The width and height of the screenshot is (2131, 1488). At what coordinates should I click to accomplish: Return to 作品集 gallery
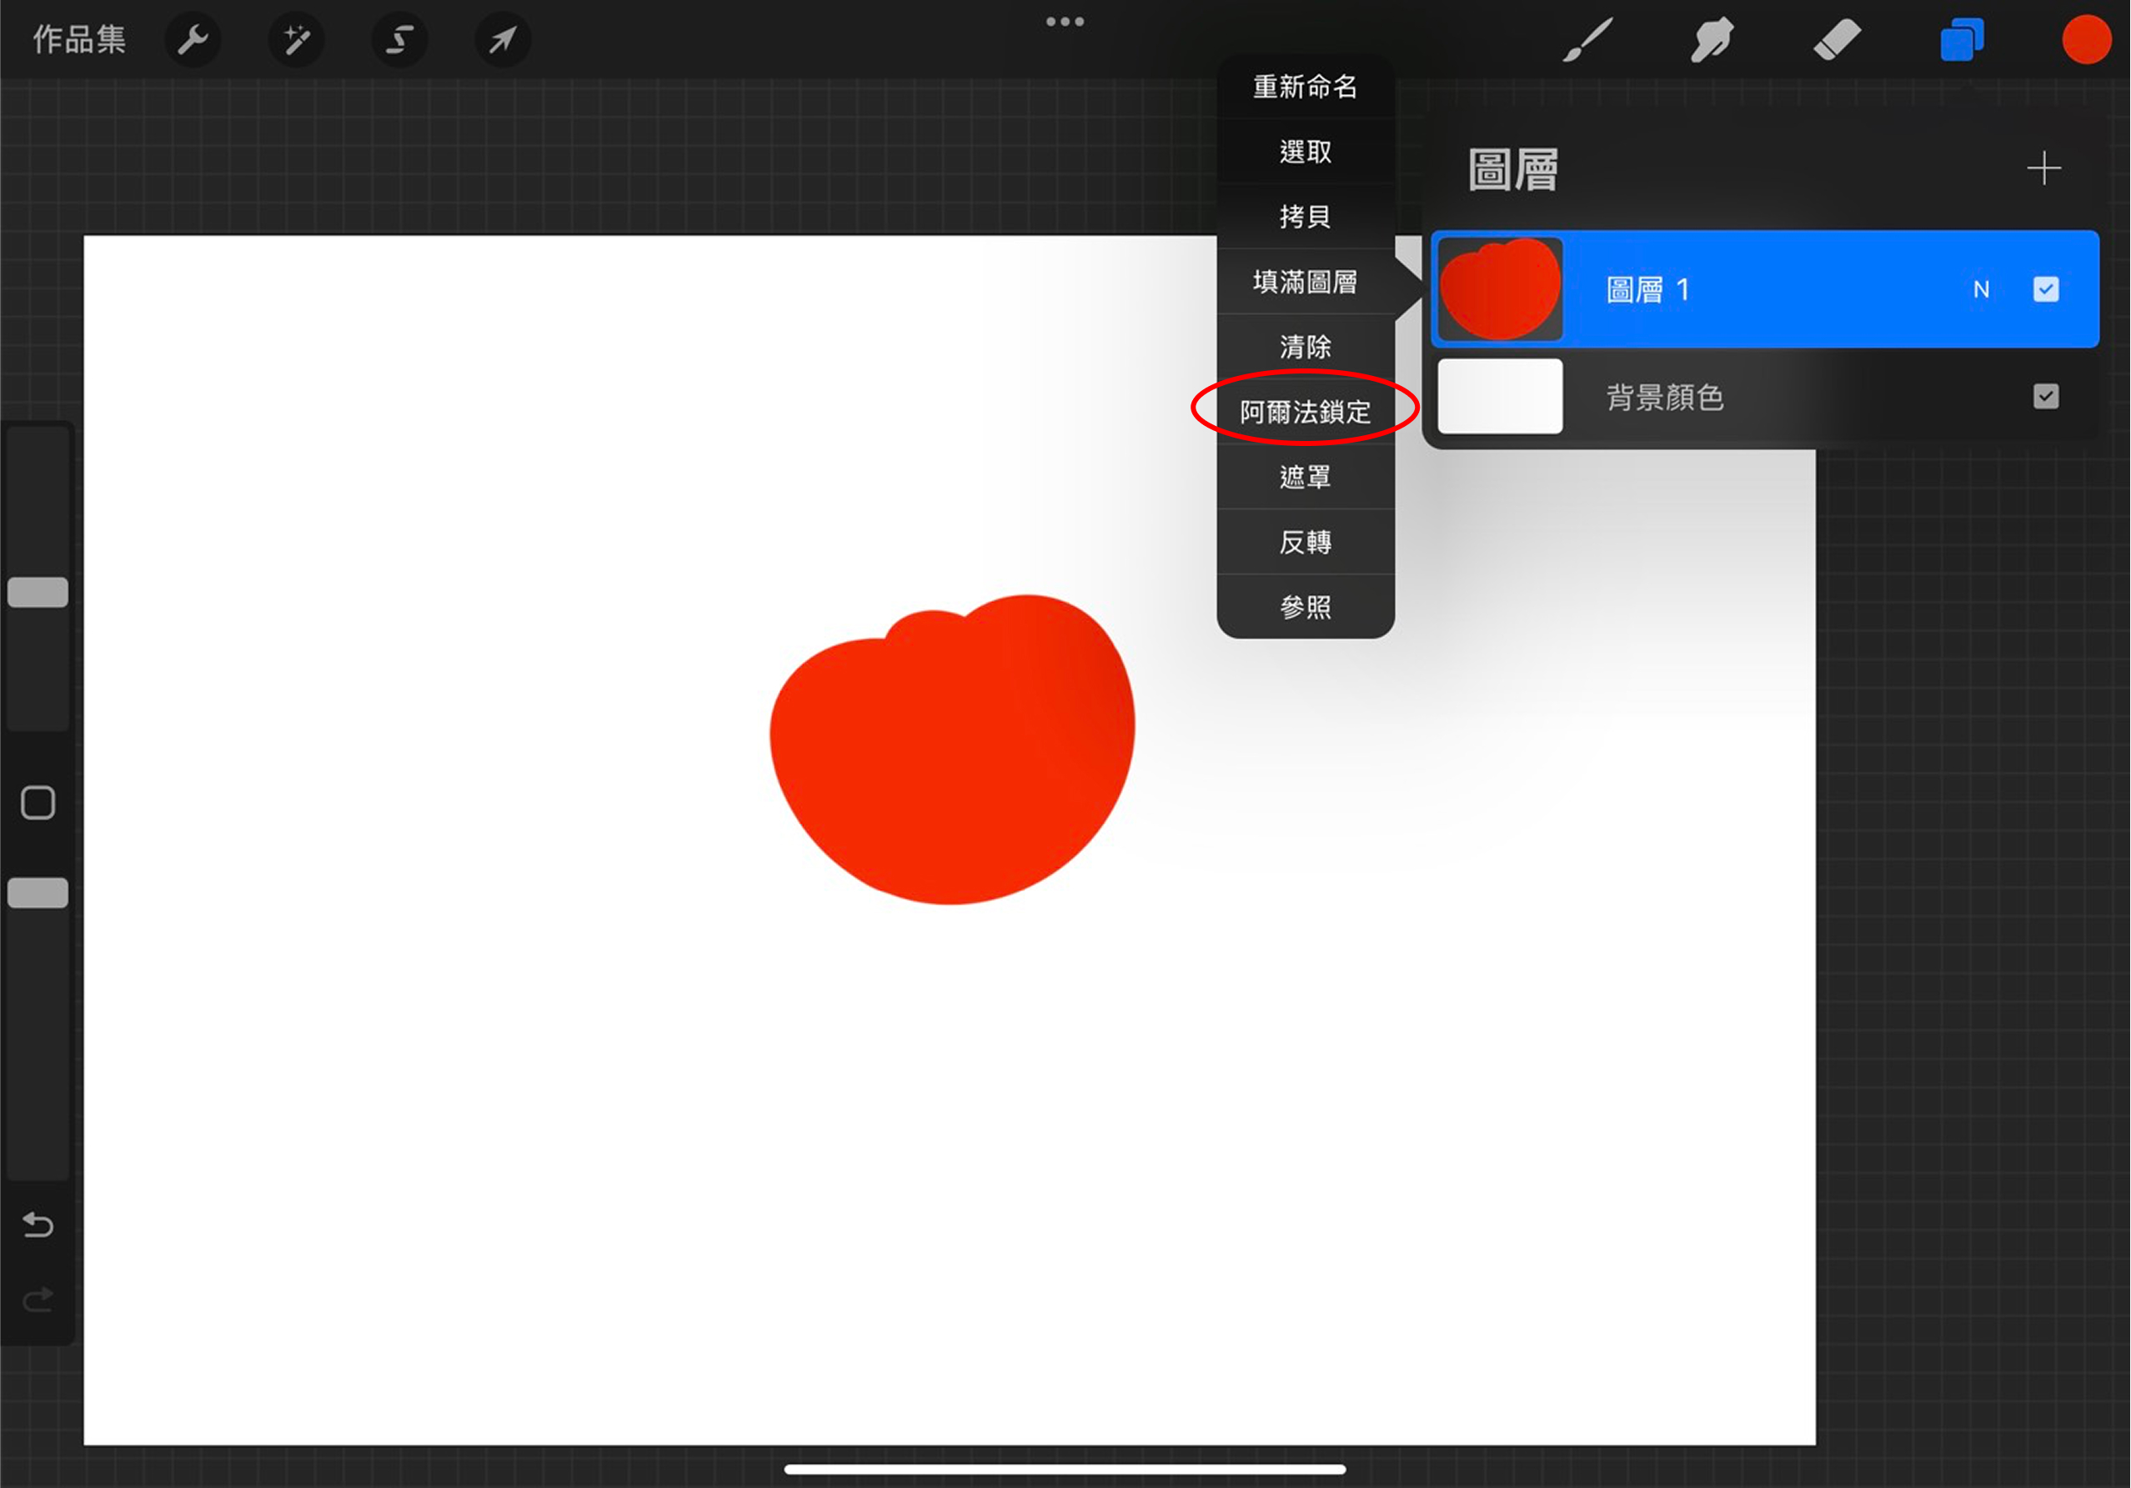click(x=79, y=40)
